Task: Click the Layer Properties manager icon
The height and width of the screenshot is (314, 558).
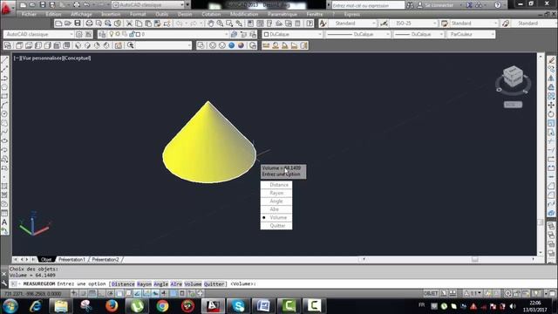Action: click(103, 34)
